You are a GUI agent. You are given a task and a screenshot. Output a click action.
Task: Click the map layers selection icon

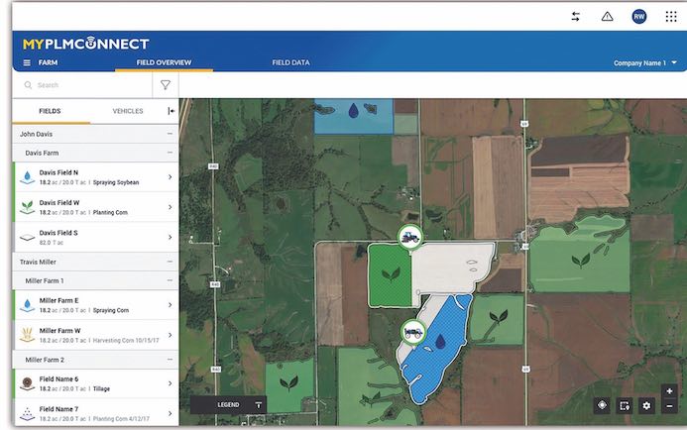coord(624,405)
